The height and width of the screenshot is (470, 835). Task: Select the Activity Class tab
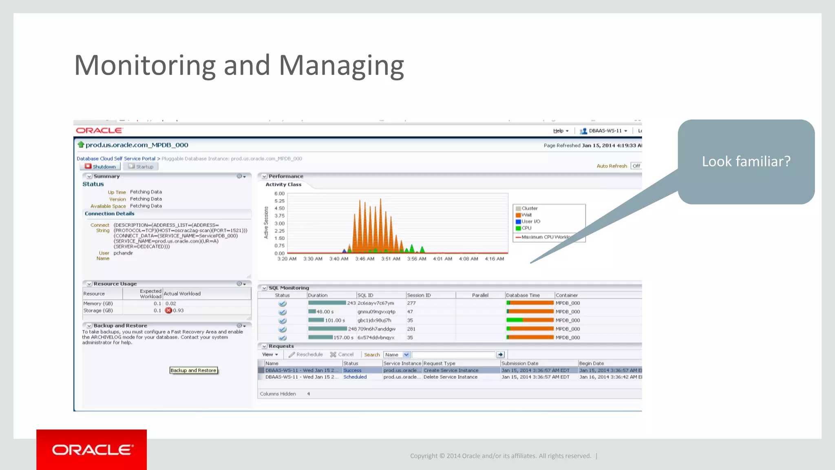(x=283, y=184)
